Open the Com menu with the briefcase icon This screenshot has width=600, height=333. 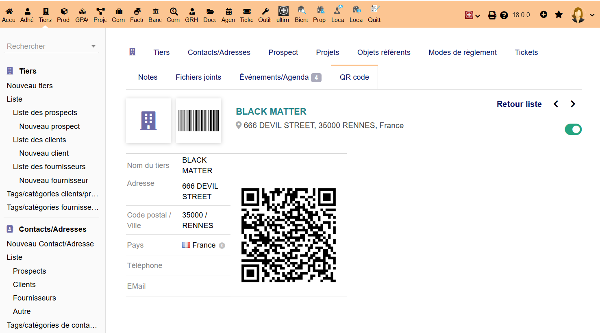(x=118, y=15)
